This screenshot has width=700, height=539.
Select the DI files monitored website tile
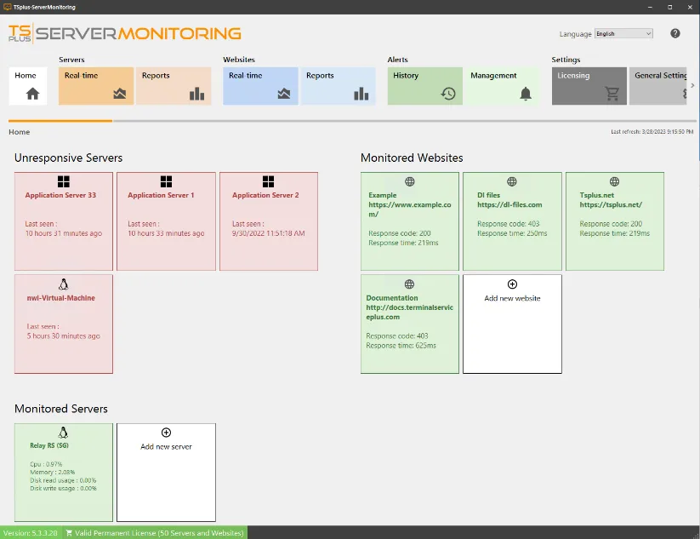(511, 221)
